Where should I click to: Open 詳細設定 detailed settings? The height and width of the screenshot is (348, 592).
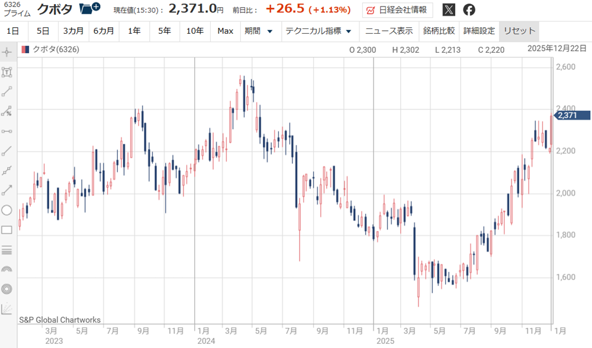coord(479,31)
